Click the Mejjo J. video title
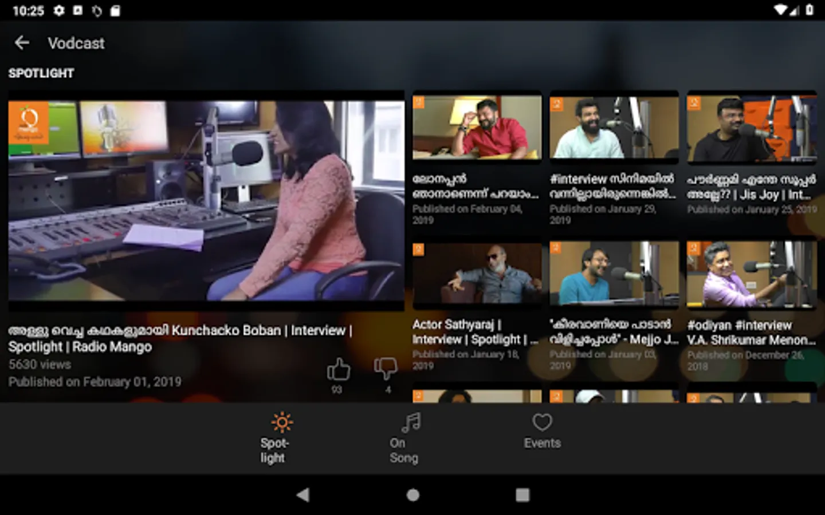 [614, 331]
